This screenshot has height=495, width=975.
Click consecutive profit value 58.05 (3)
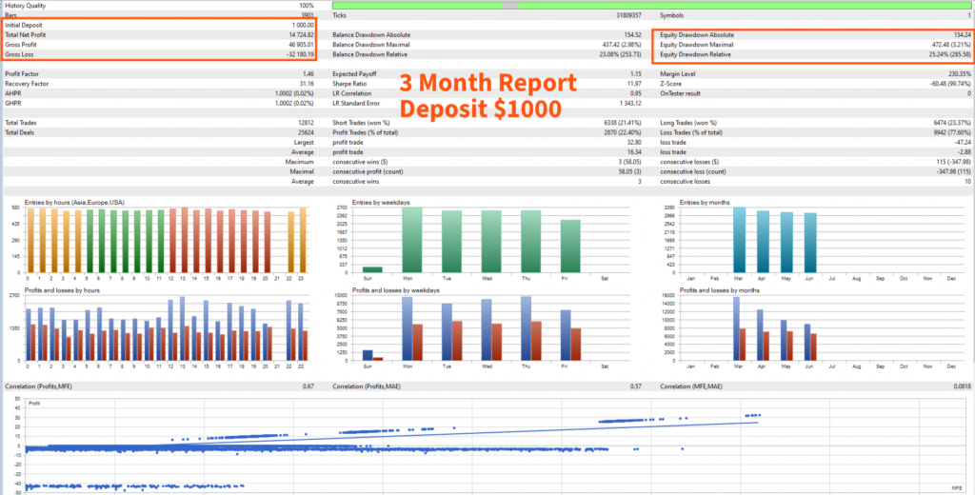pyautogui.click(x=629, y=172)
